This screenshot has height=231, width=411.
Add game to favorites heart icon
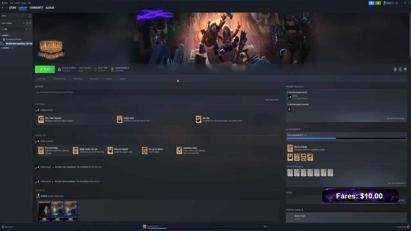(x=405, y=69)
